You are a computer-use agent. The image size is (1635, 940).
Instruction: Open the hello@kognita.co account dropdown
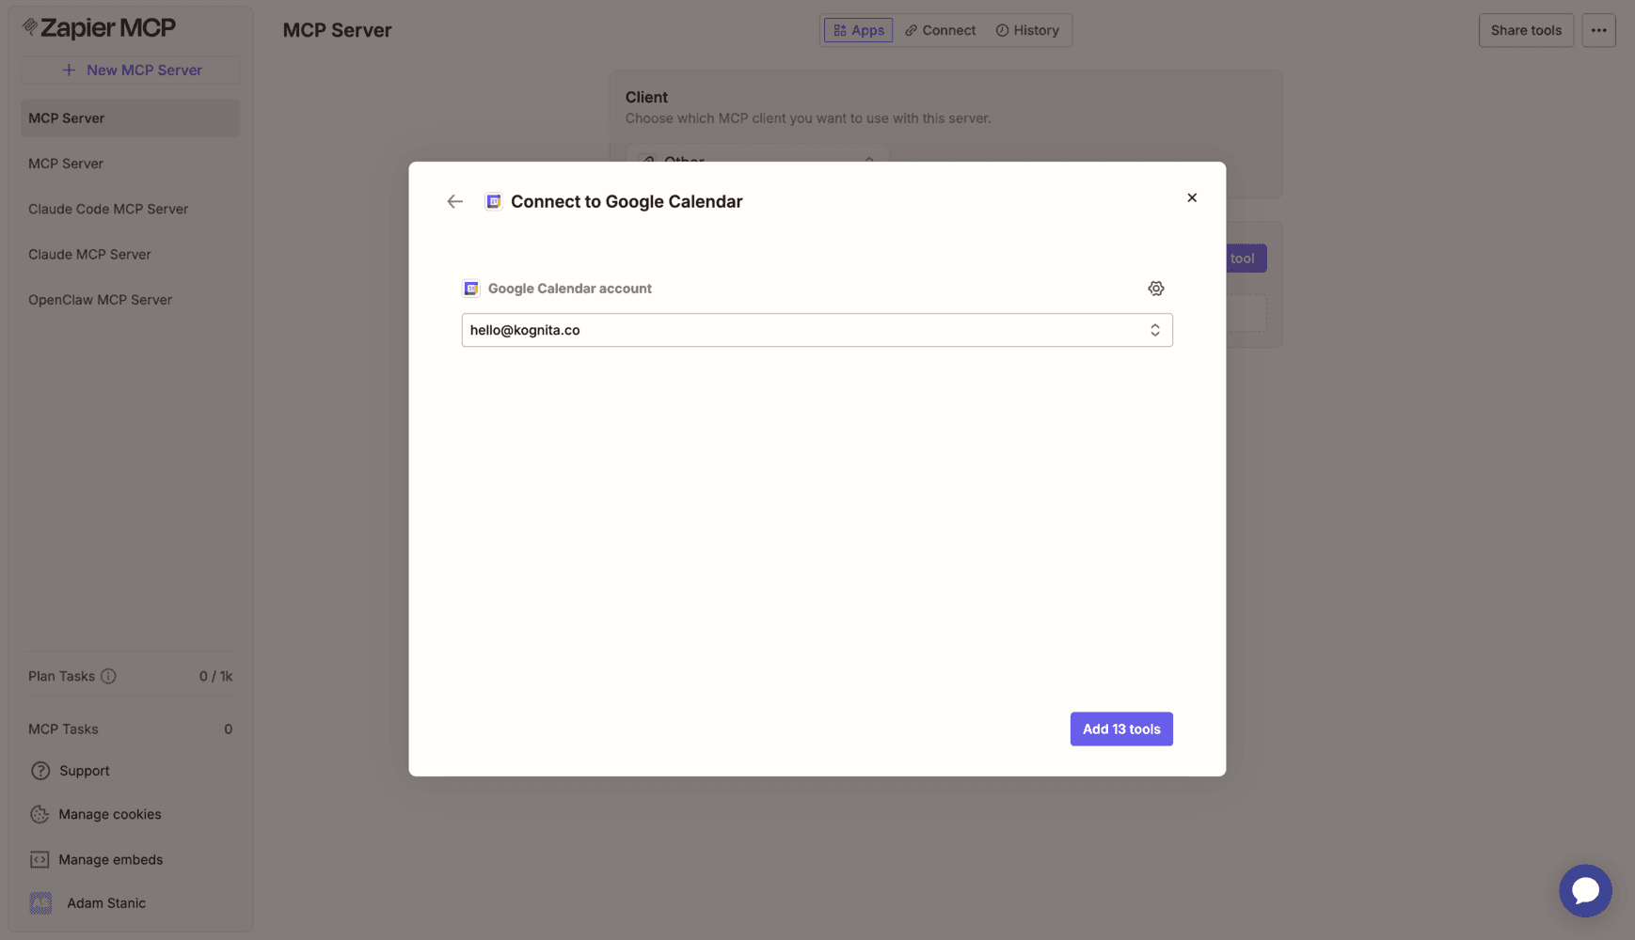point(817,330)
